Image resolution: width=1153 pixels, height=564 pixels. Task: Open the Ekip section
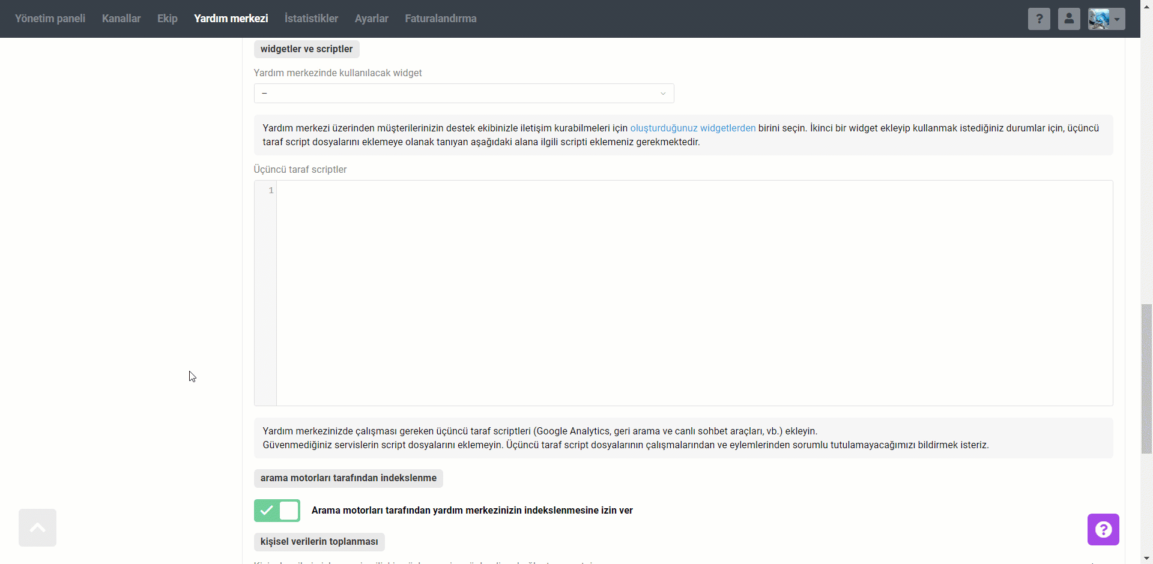pos(168,19)
